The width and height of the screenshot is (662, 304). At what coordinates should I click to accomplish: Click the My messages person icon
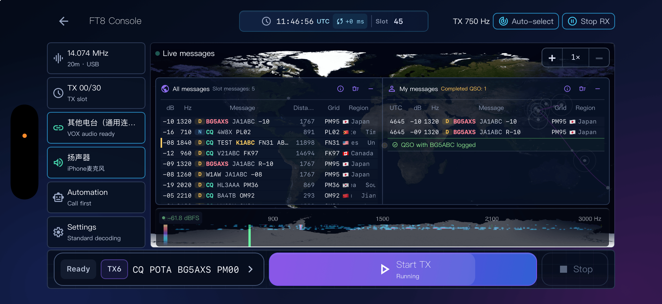click(x=392, y=89)
